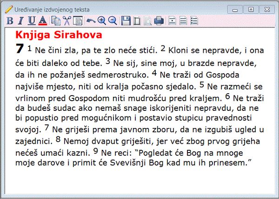Zoom out with the minus magnifier
Viewport: 279px width, 199px height.
(x=112, y=20)
